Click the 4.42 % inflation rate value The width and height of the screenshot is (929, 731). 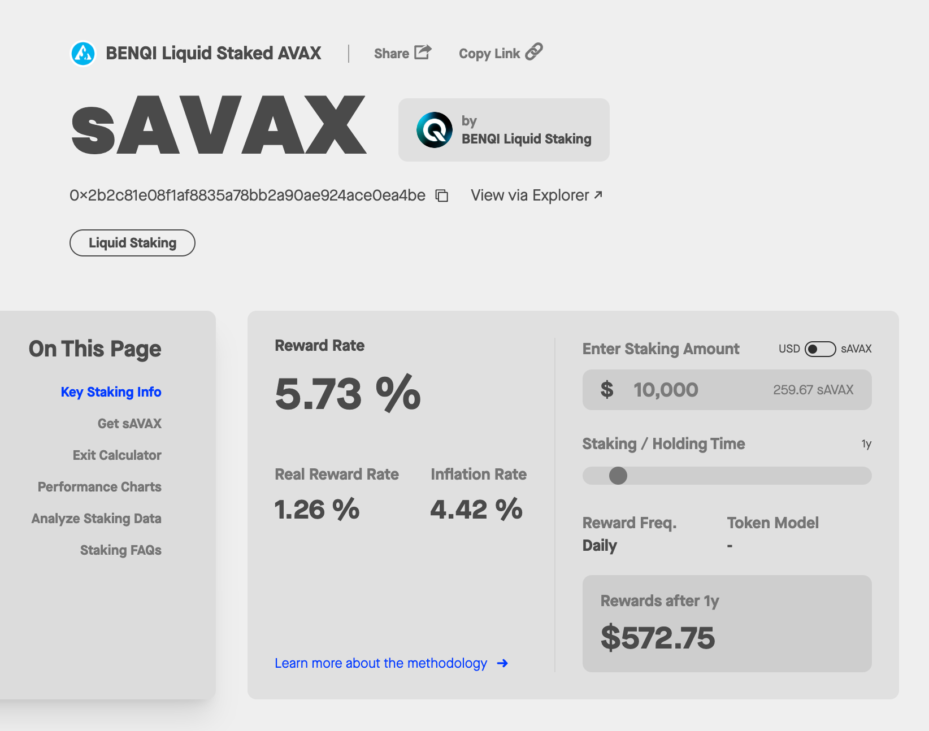[x=476, y=510]
